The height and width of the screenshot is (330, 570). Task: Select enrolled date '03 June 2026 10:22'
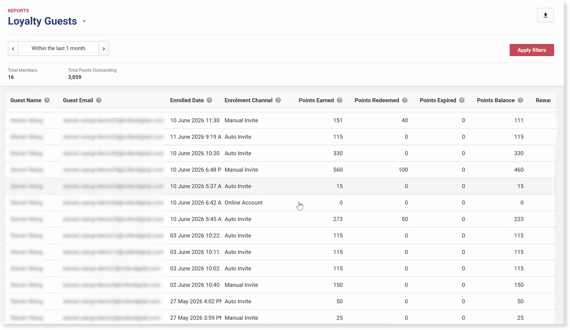[x=195, y=236]
